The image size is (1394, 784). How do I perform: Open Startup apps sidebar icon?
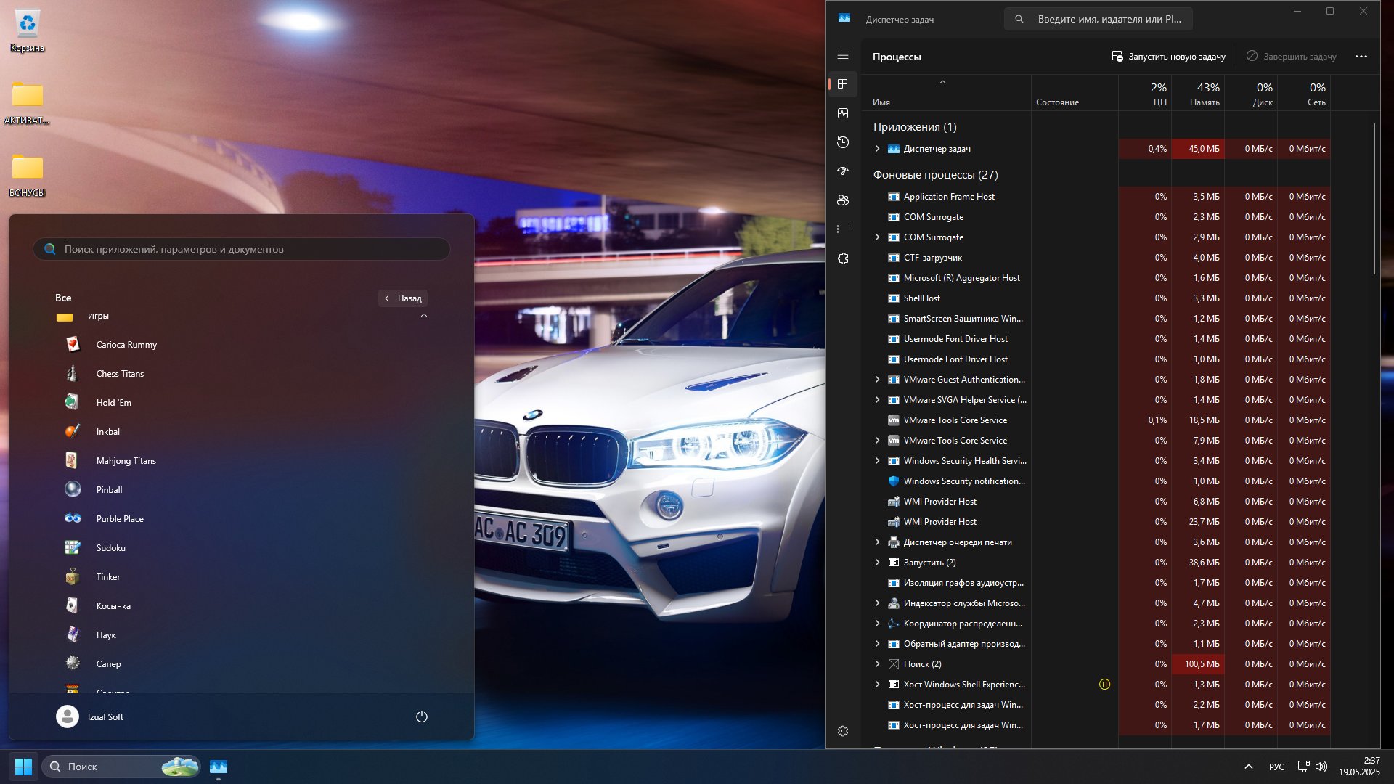point(843,171)
